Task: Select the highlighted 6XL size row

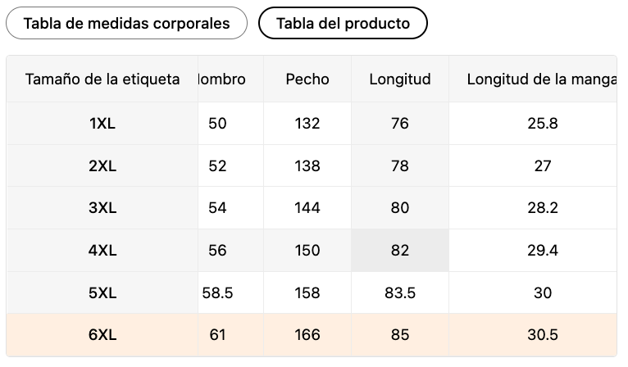Action: [312, 334]
